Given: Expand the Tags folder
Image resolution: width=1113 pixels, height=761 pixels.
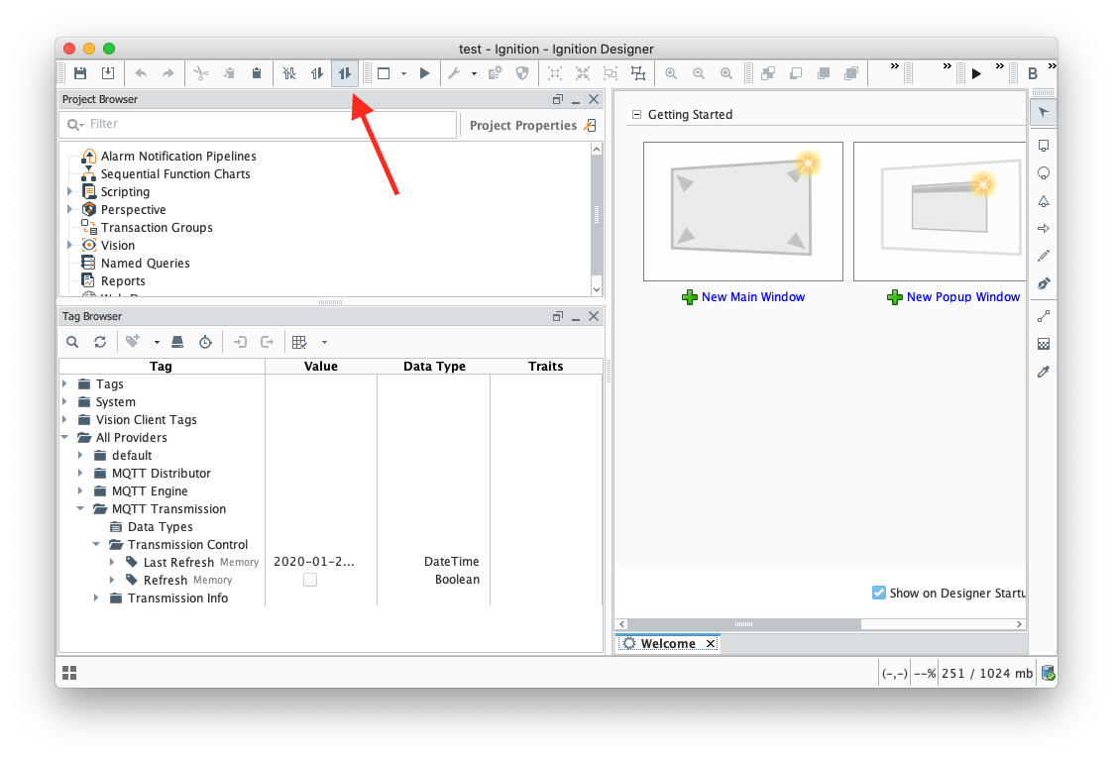Looking at the screenshot, I should tap(64, 384).
